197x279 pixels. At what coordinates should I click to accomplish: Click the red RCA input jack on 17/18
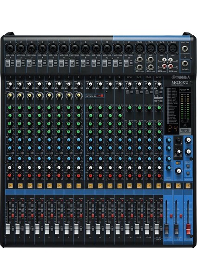coord(164,66)
